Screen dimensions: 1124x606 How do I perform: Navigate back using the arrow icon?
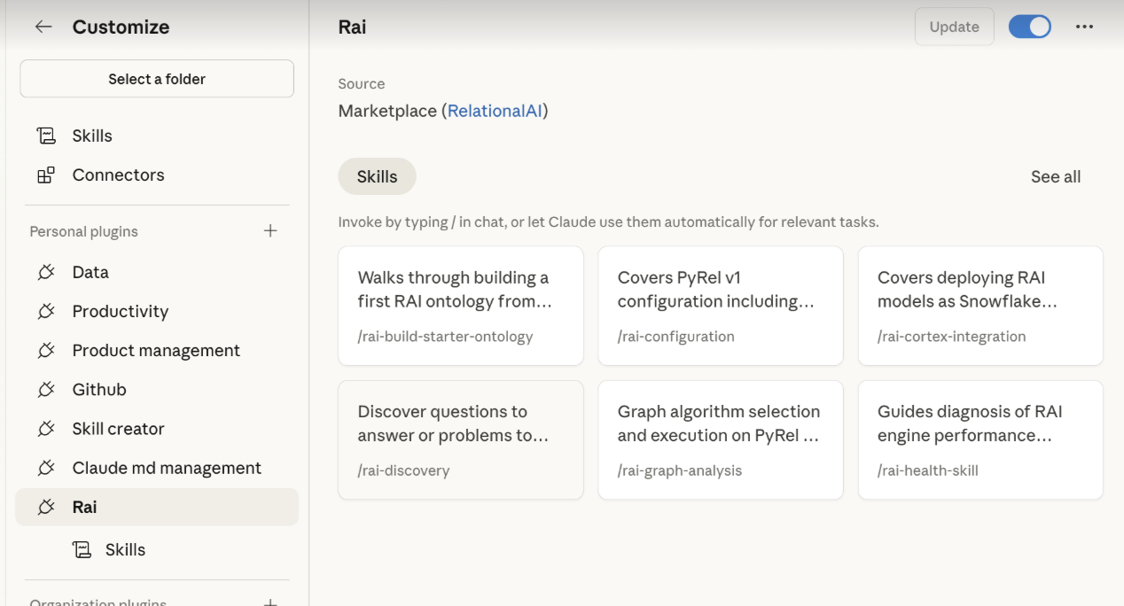43,27
